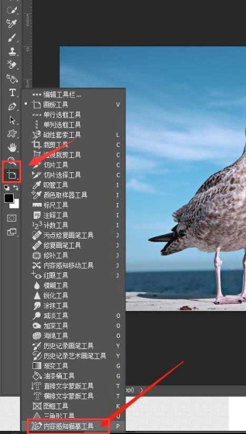Select 标尺工具 in the list
246x434 pixels.
pyautogui.click(x=74, y=205)
